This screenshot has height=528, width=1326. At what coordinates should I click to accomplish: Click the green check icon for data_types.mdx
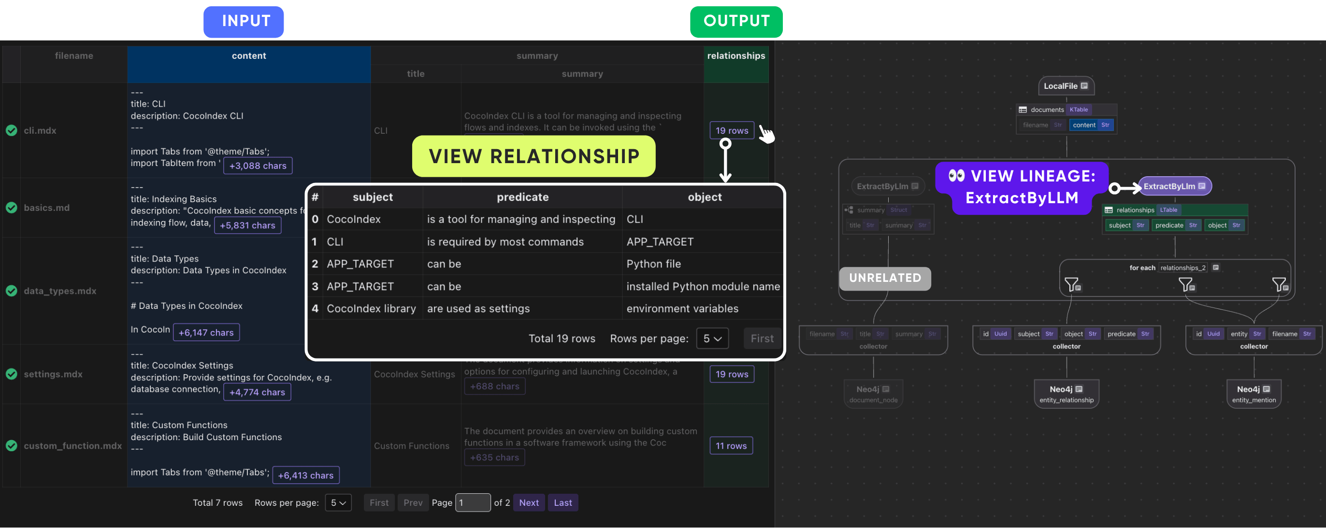point(11,291)
